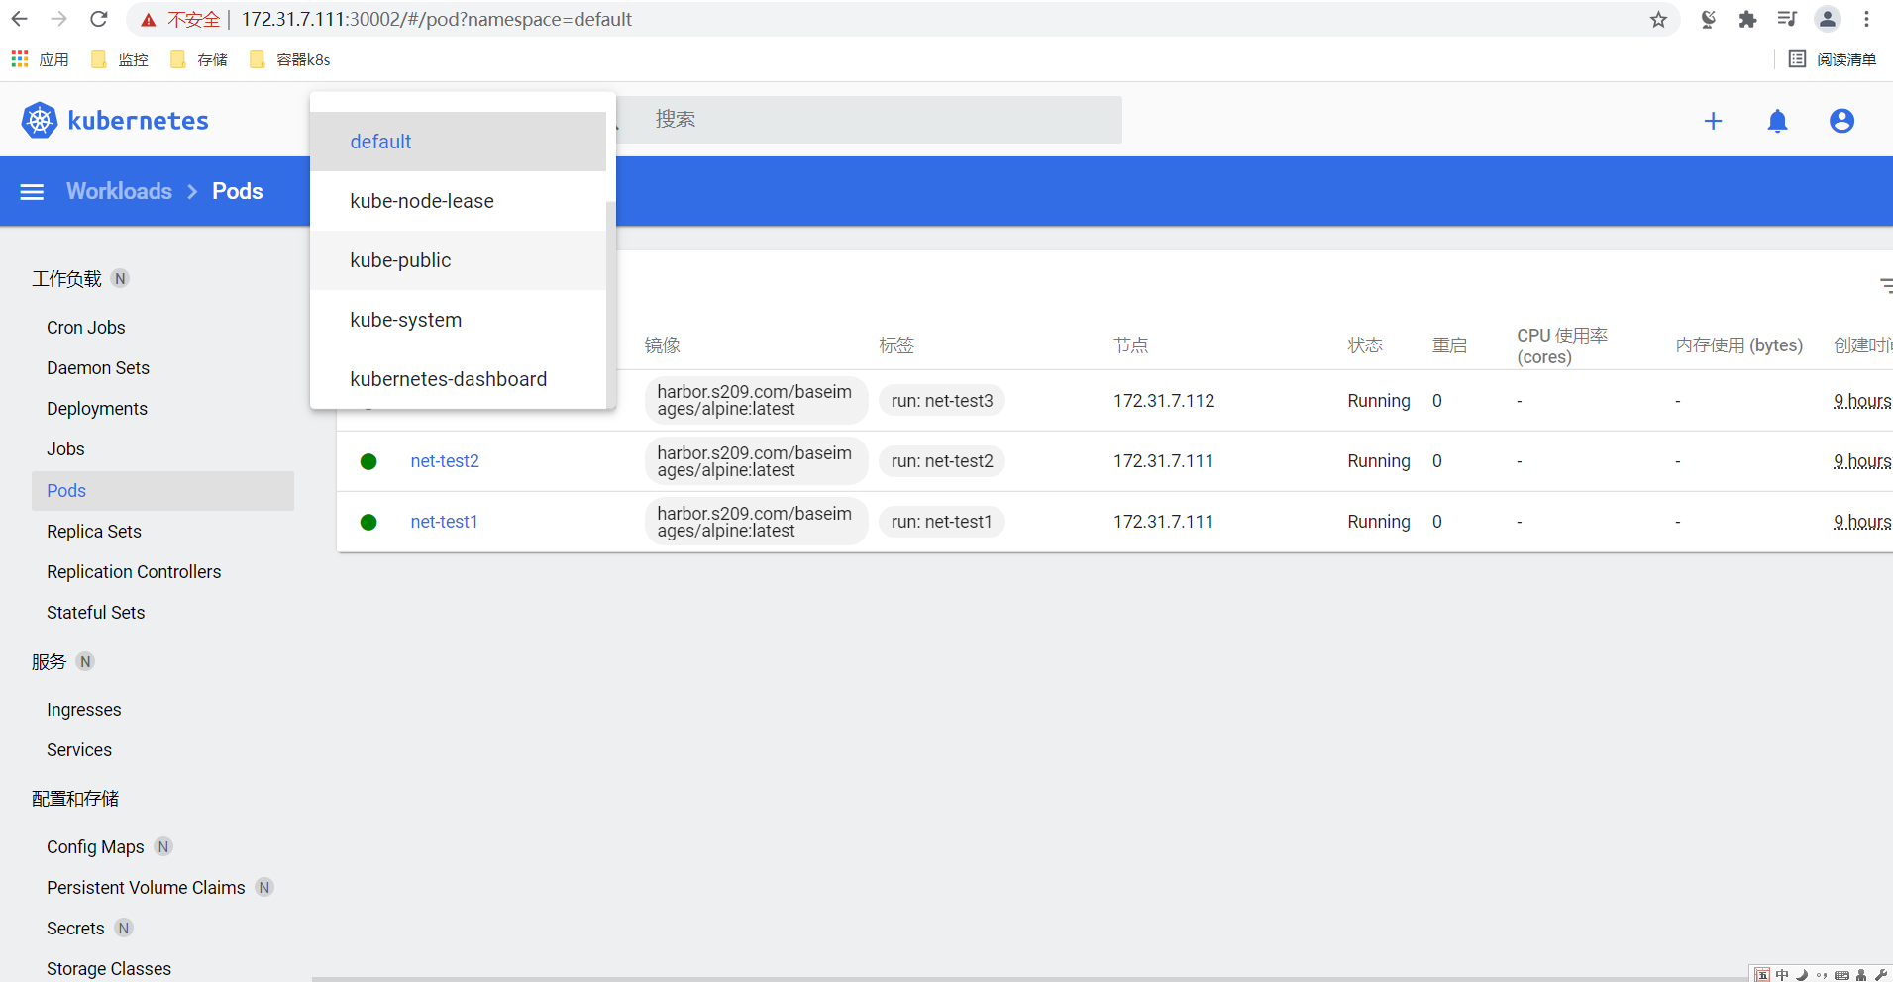The width and height of the screenshot is (1893, 982).
Task: Click the run: net-test2 label chip
Action: [942, 461]
